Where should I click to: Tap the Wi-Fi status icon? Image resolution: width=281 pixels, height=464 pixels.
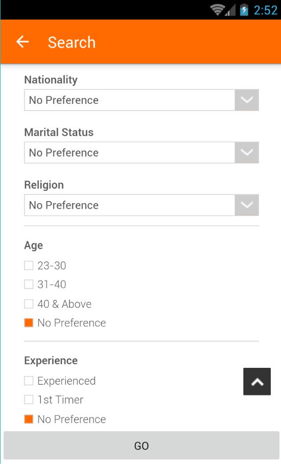pyautogui.click(x=217, y=10)
